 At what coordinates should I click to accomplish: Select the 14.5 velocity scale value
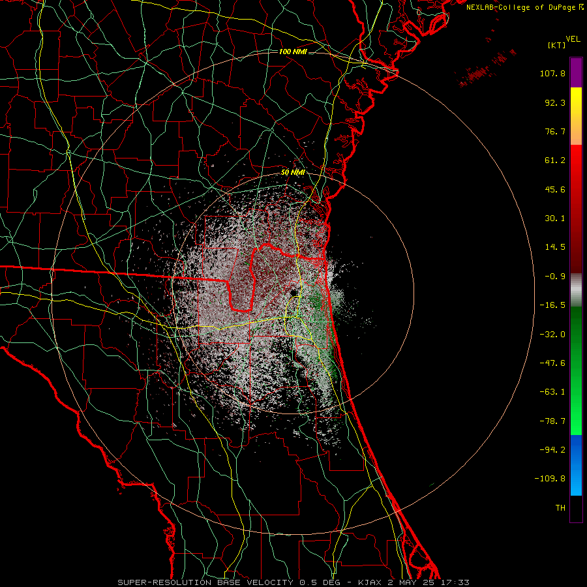(555, 247)
